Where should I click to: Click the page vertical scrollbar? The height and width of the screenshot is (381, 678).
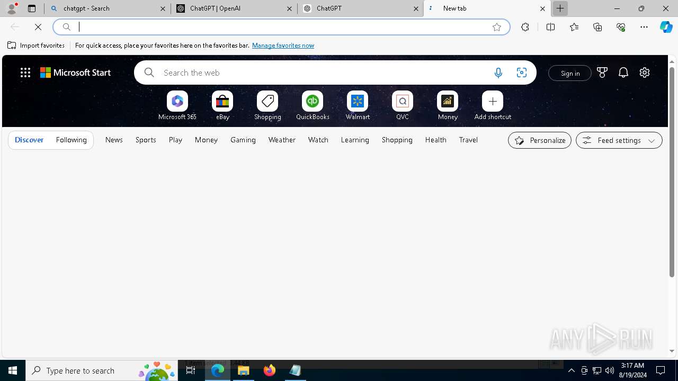672,172
